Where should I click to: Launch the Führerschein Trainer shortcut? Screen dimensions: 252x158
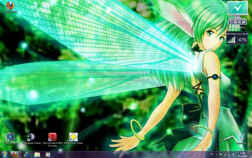click(x=73, y=137)
